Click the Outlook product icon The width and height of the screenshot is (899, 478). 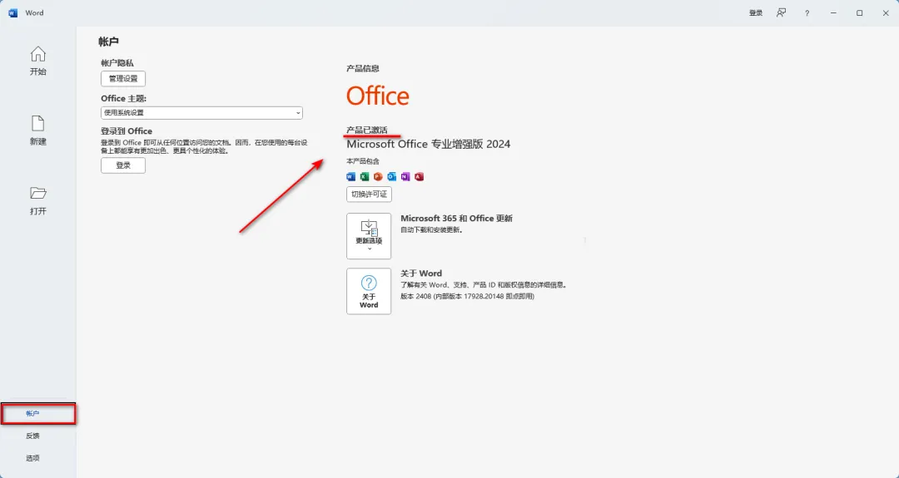point(391,177)
